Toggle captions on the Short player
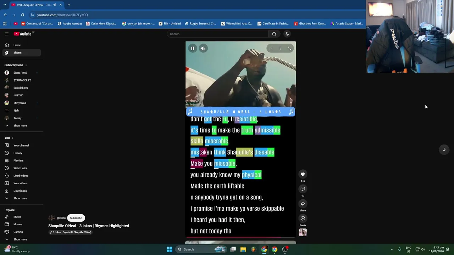Image resolution: width=454 pixels, height=255 pixels. [x=271, y=48]
